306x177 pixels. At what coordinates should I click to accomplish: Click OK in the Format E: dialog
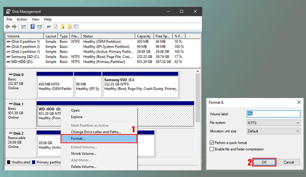click(x=264, y=162)
